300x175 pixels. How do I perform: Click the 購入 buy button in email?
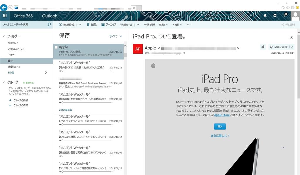pos(220,126)
